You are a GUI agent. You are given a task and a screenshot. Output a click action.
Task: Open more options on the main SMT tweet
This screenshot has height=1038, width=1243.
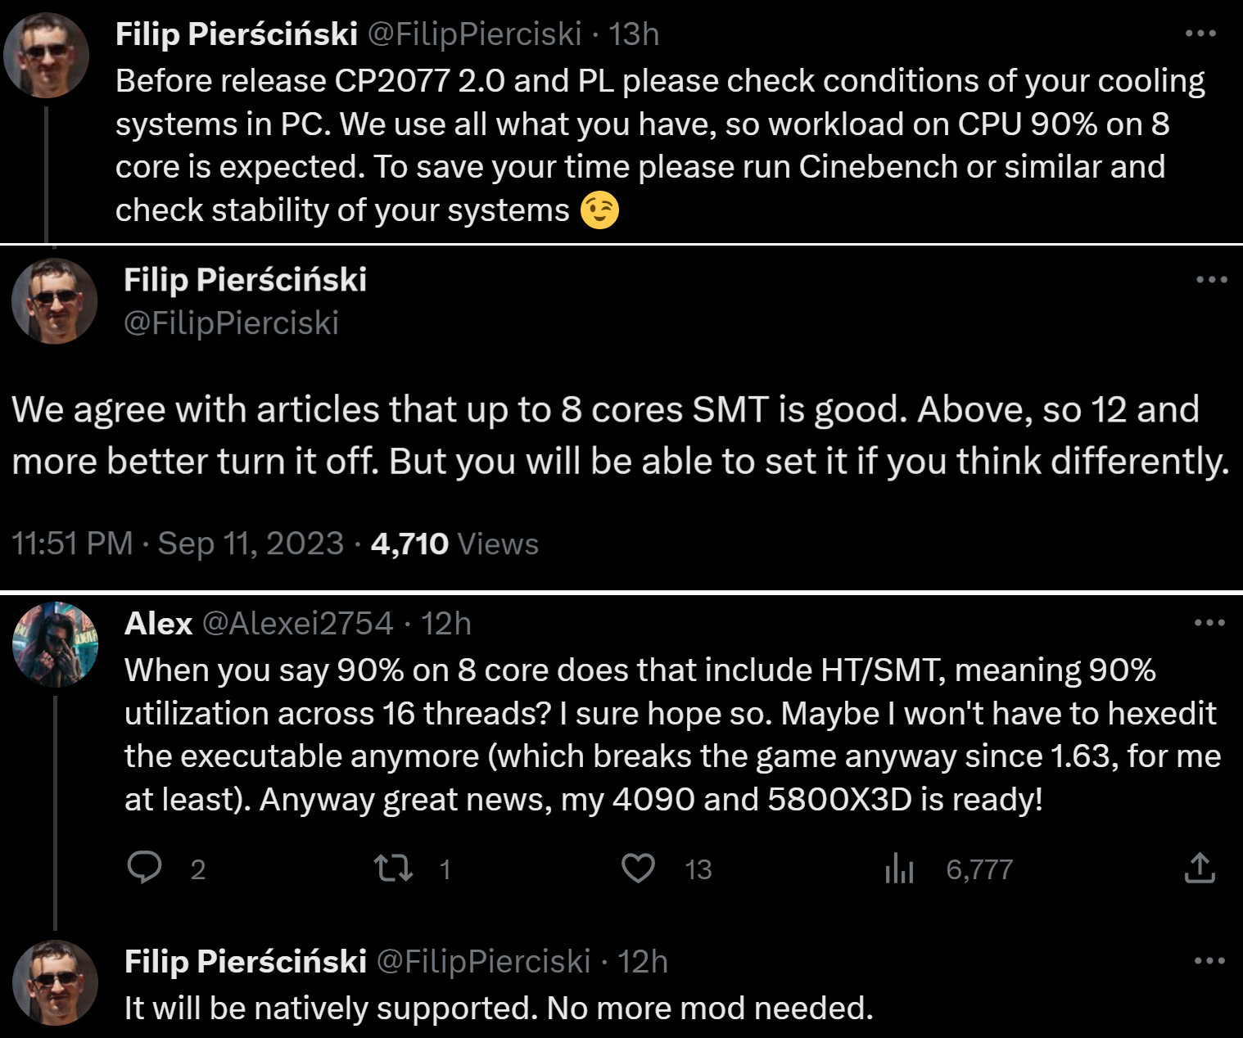click(1211, 280)
